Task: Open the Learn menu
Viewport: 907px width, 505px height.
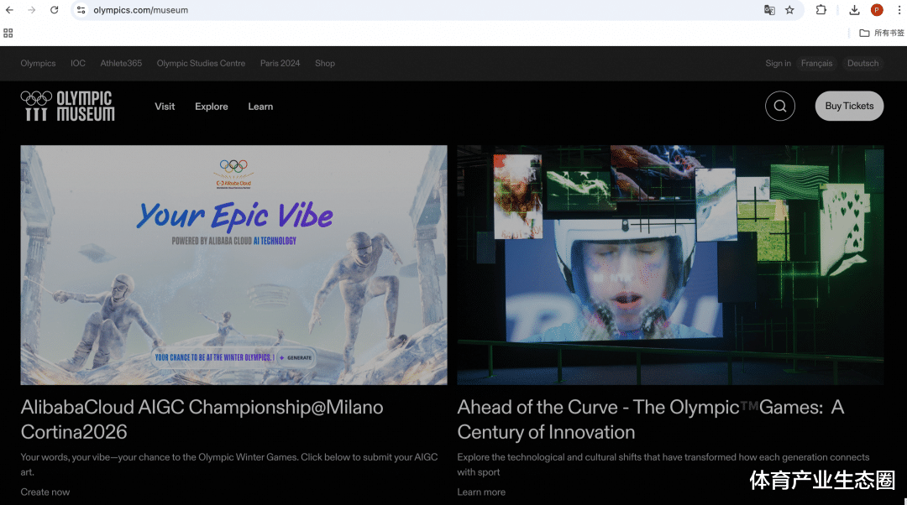Action: point(260,107)
